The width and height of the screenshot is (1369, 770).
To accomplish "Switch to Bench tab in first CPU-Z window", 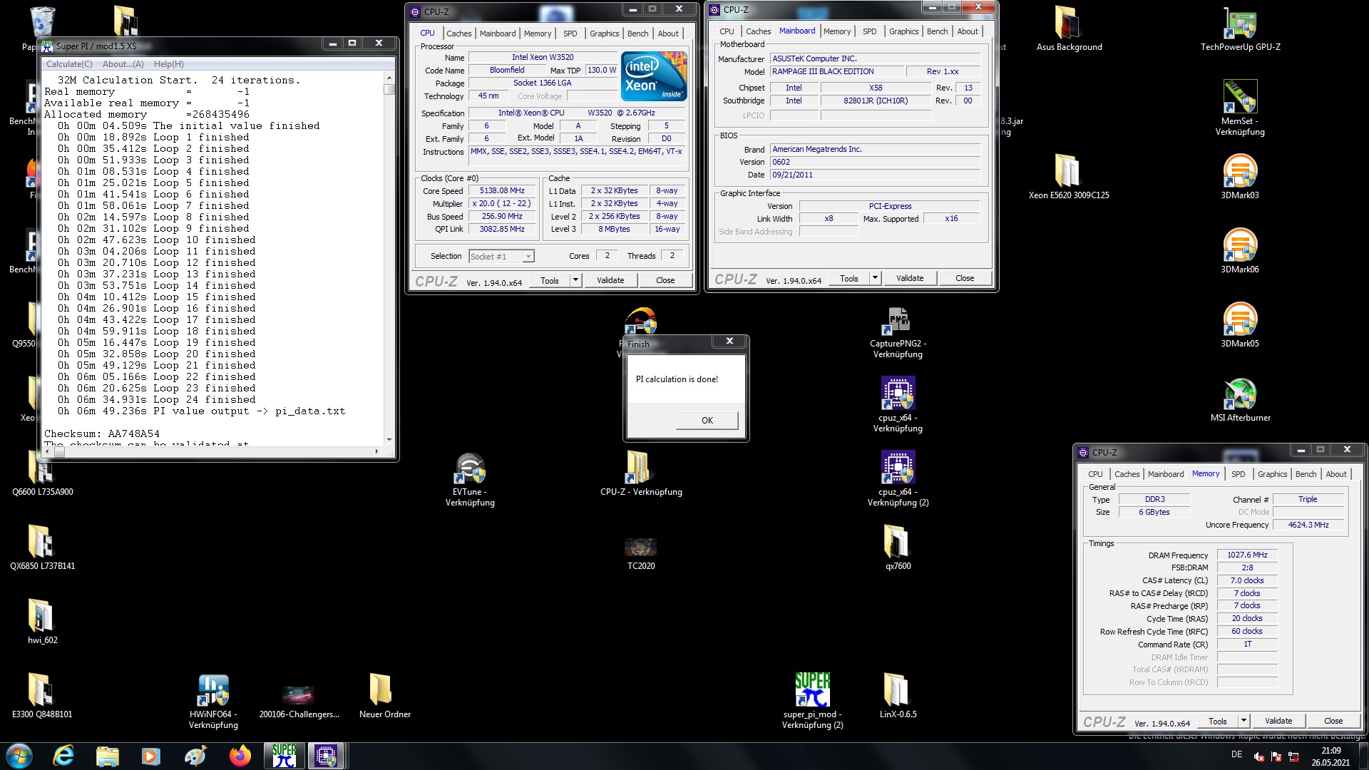I will (637, 34).
